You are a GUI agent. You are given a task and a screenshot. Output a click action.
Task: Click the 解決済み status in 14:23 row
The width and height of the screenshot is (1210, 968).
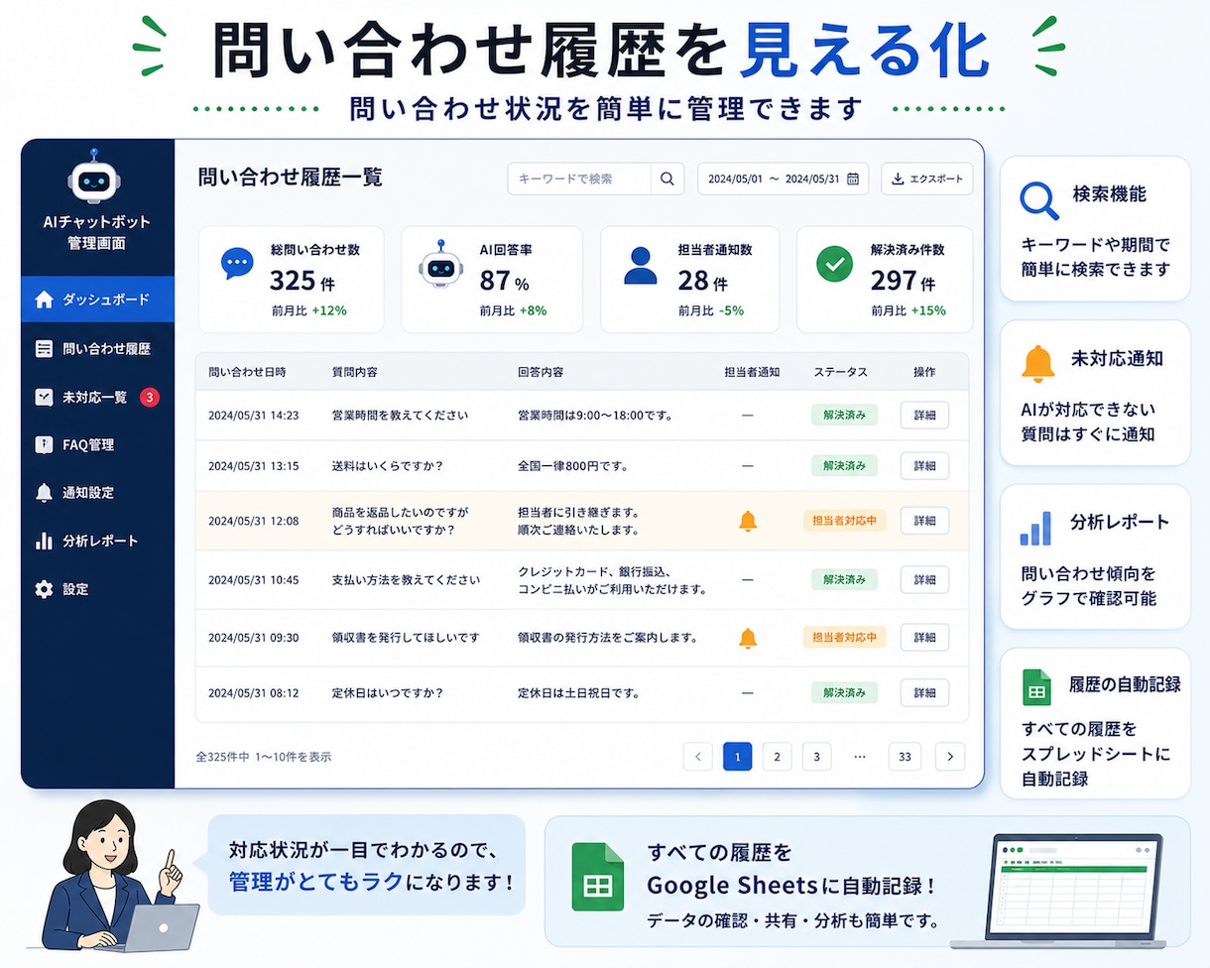844,415
